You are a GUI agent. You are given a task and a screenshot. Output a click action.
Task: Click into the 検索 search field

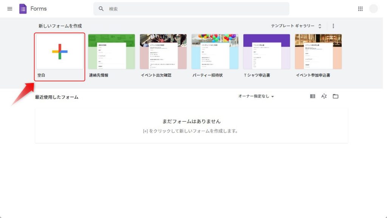pos(191,9)
